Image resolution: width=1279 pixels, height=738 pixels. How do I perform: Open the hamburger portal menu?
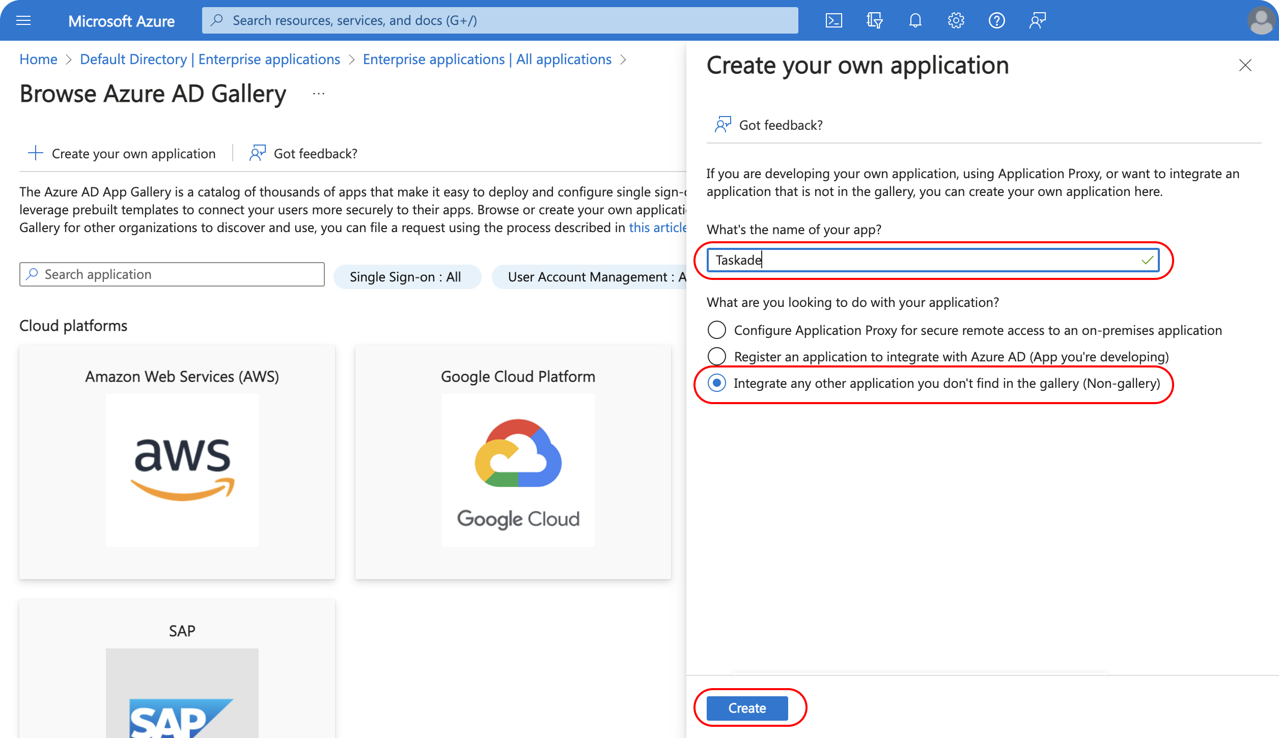coord(23,20)
